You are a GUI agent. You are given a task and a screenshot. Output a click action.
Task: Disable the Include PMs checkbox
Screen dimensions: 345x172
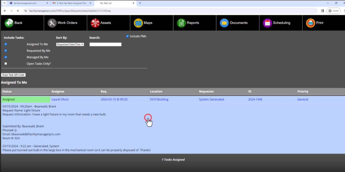127,36
